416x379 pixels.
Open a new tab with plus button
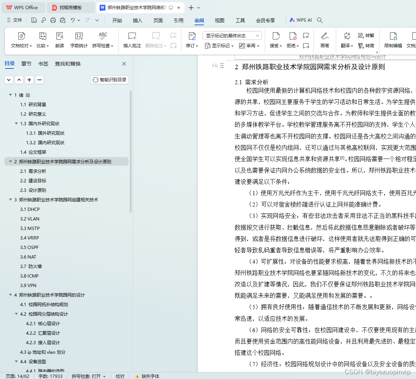click(191, 8)
